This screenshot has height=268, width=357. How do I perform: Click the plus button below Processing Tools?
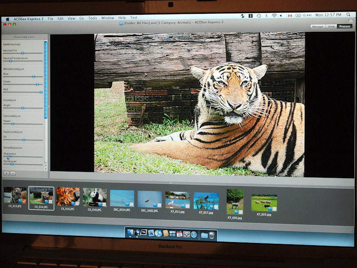click(x=7, y=173)
